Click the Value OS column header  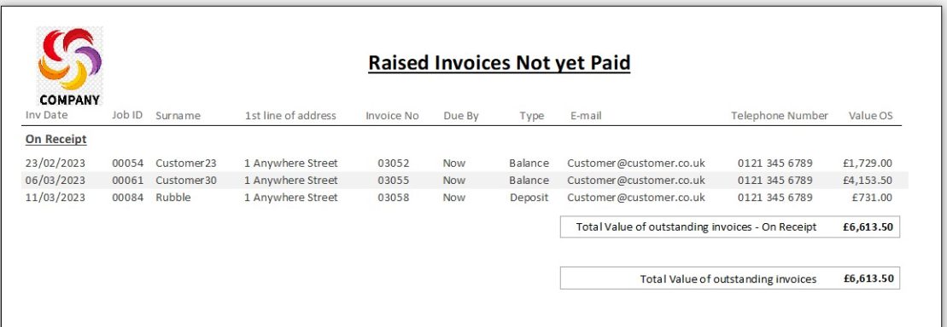870,116
